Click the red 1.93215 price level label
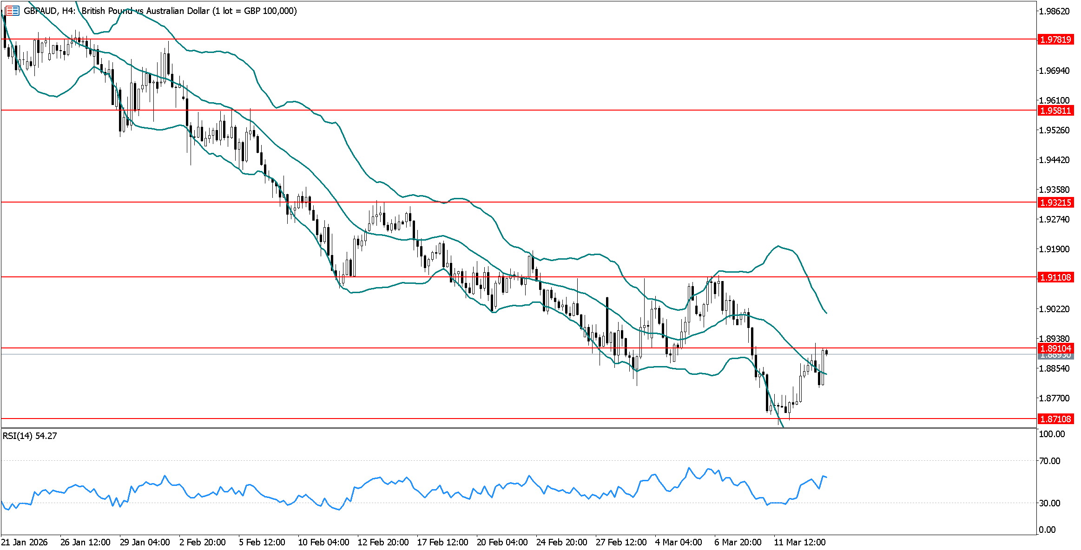The height and width of the screenshot is (550, 1081). (x=1055, y=203)
